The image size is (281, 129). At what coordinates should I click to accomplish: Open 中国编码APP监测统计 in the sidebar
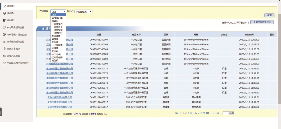[x=18, y=63]
